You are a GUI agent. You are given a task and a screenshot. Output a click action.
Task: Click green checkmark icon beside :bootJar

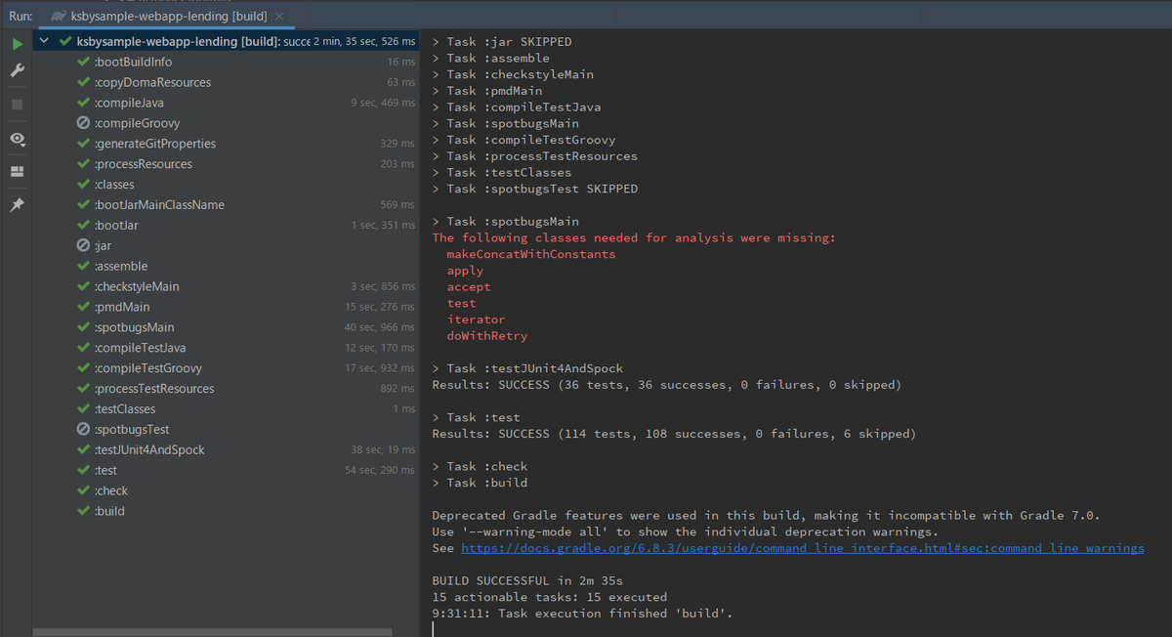[x=84, y=226]
